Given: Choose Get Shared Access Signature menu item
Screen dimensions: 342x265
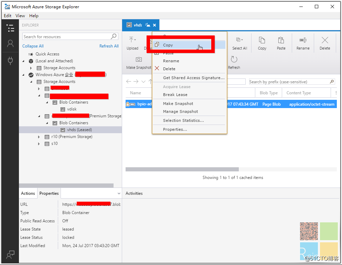Looking at the screenshot, I should [189, 78].
